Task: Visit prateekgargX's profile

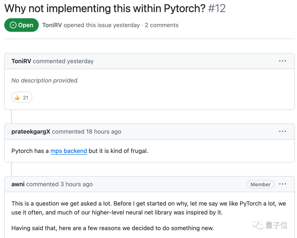Action: coord(31,132)
